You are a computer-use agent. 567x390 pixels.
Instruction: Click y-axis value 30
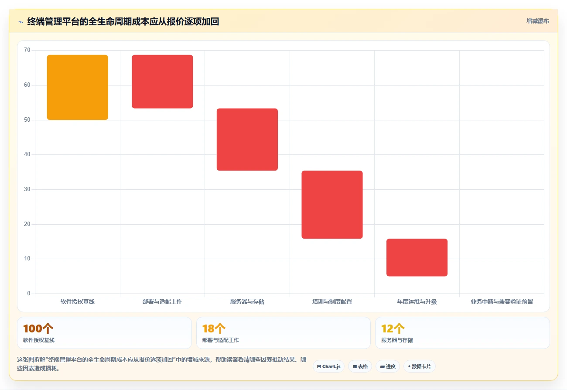pos(27,189)
